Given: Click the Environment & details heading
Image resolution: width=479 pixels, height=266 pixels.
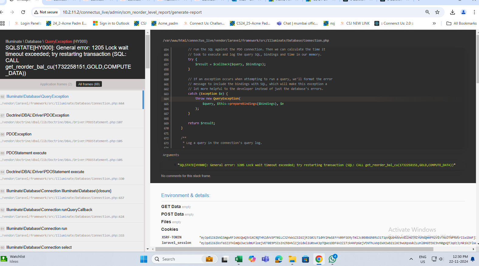Looking at the screenshot, I should [186, 195].
